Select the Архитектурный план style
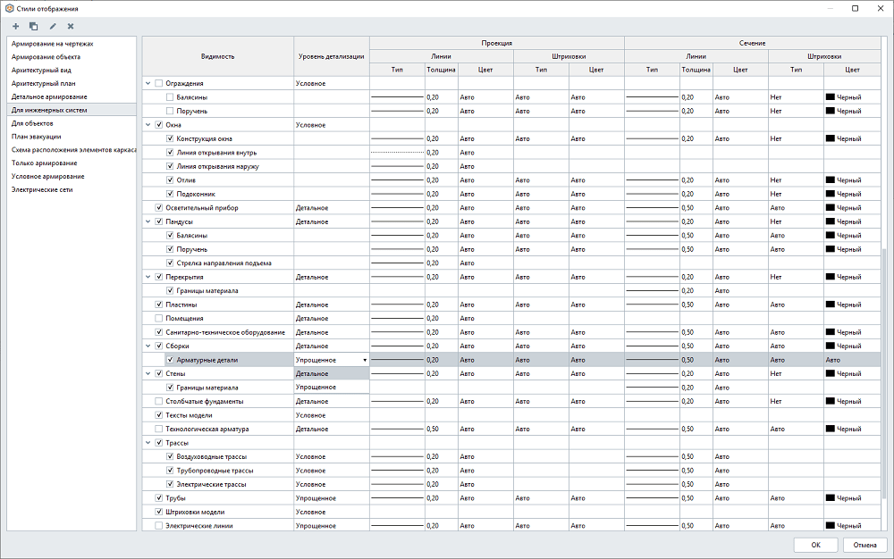Viewport: 894px width, 559px height. coord(43,83)
